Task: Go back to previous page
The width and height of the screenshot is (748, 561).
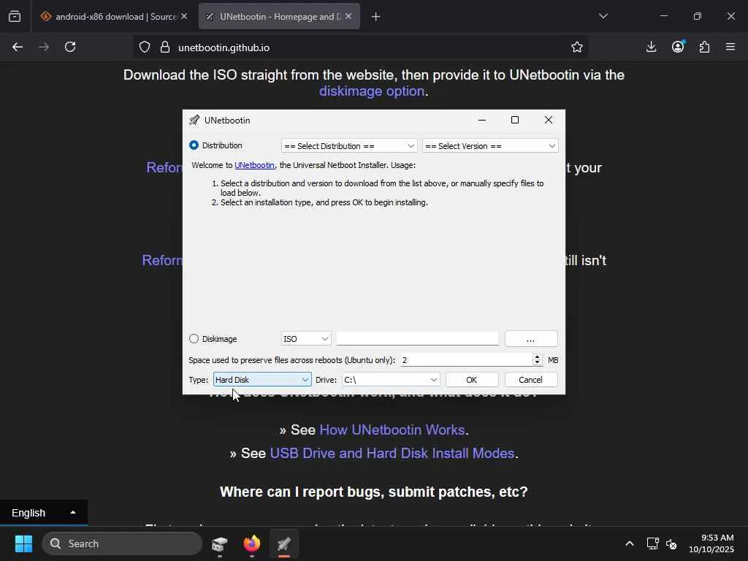Action: (x=18, y=47)
